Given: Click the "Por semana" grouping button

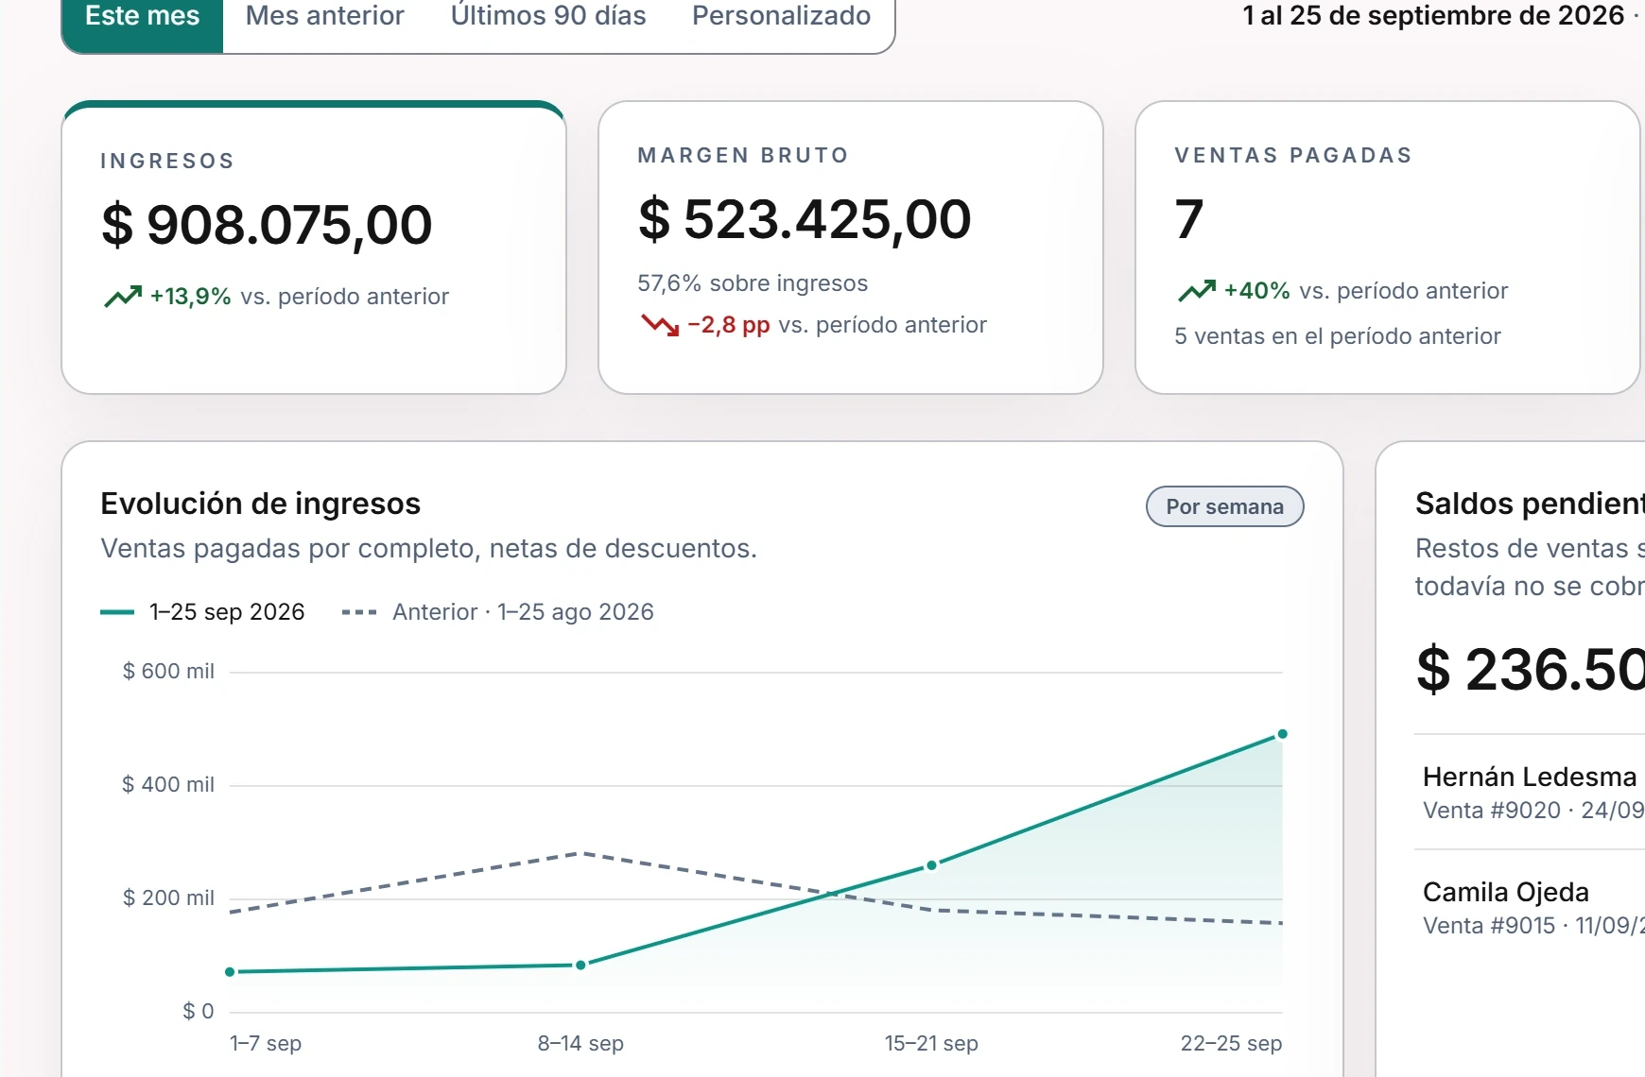Looking at the screenshot, I should pos(1224,506).
